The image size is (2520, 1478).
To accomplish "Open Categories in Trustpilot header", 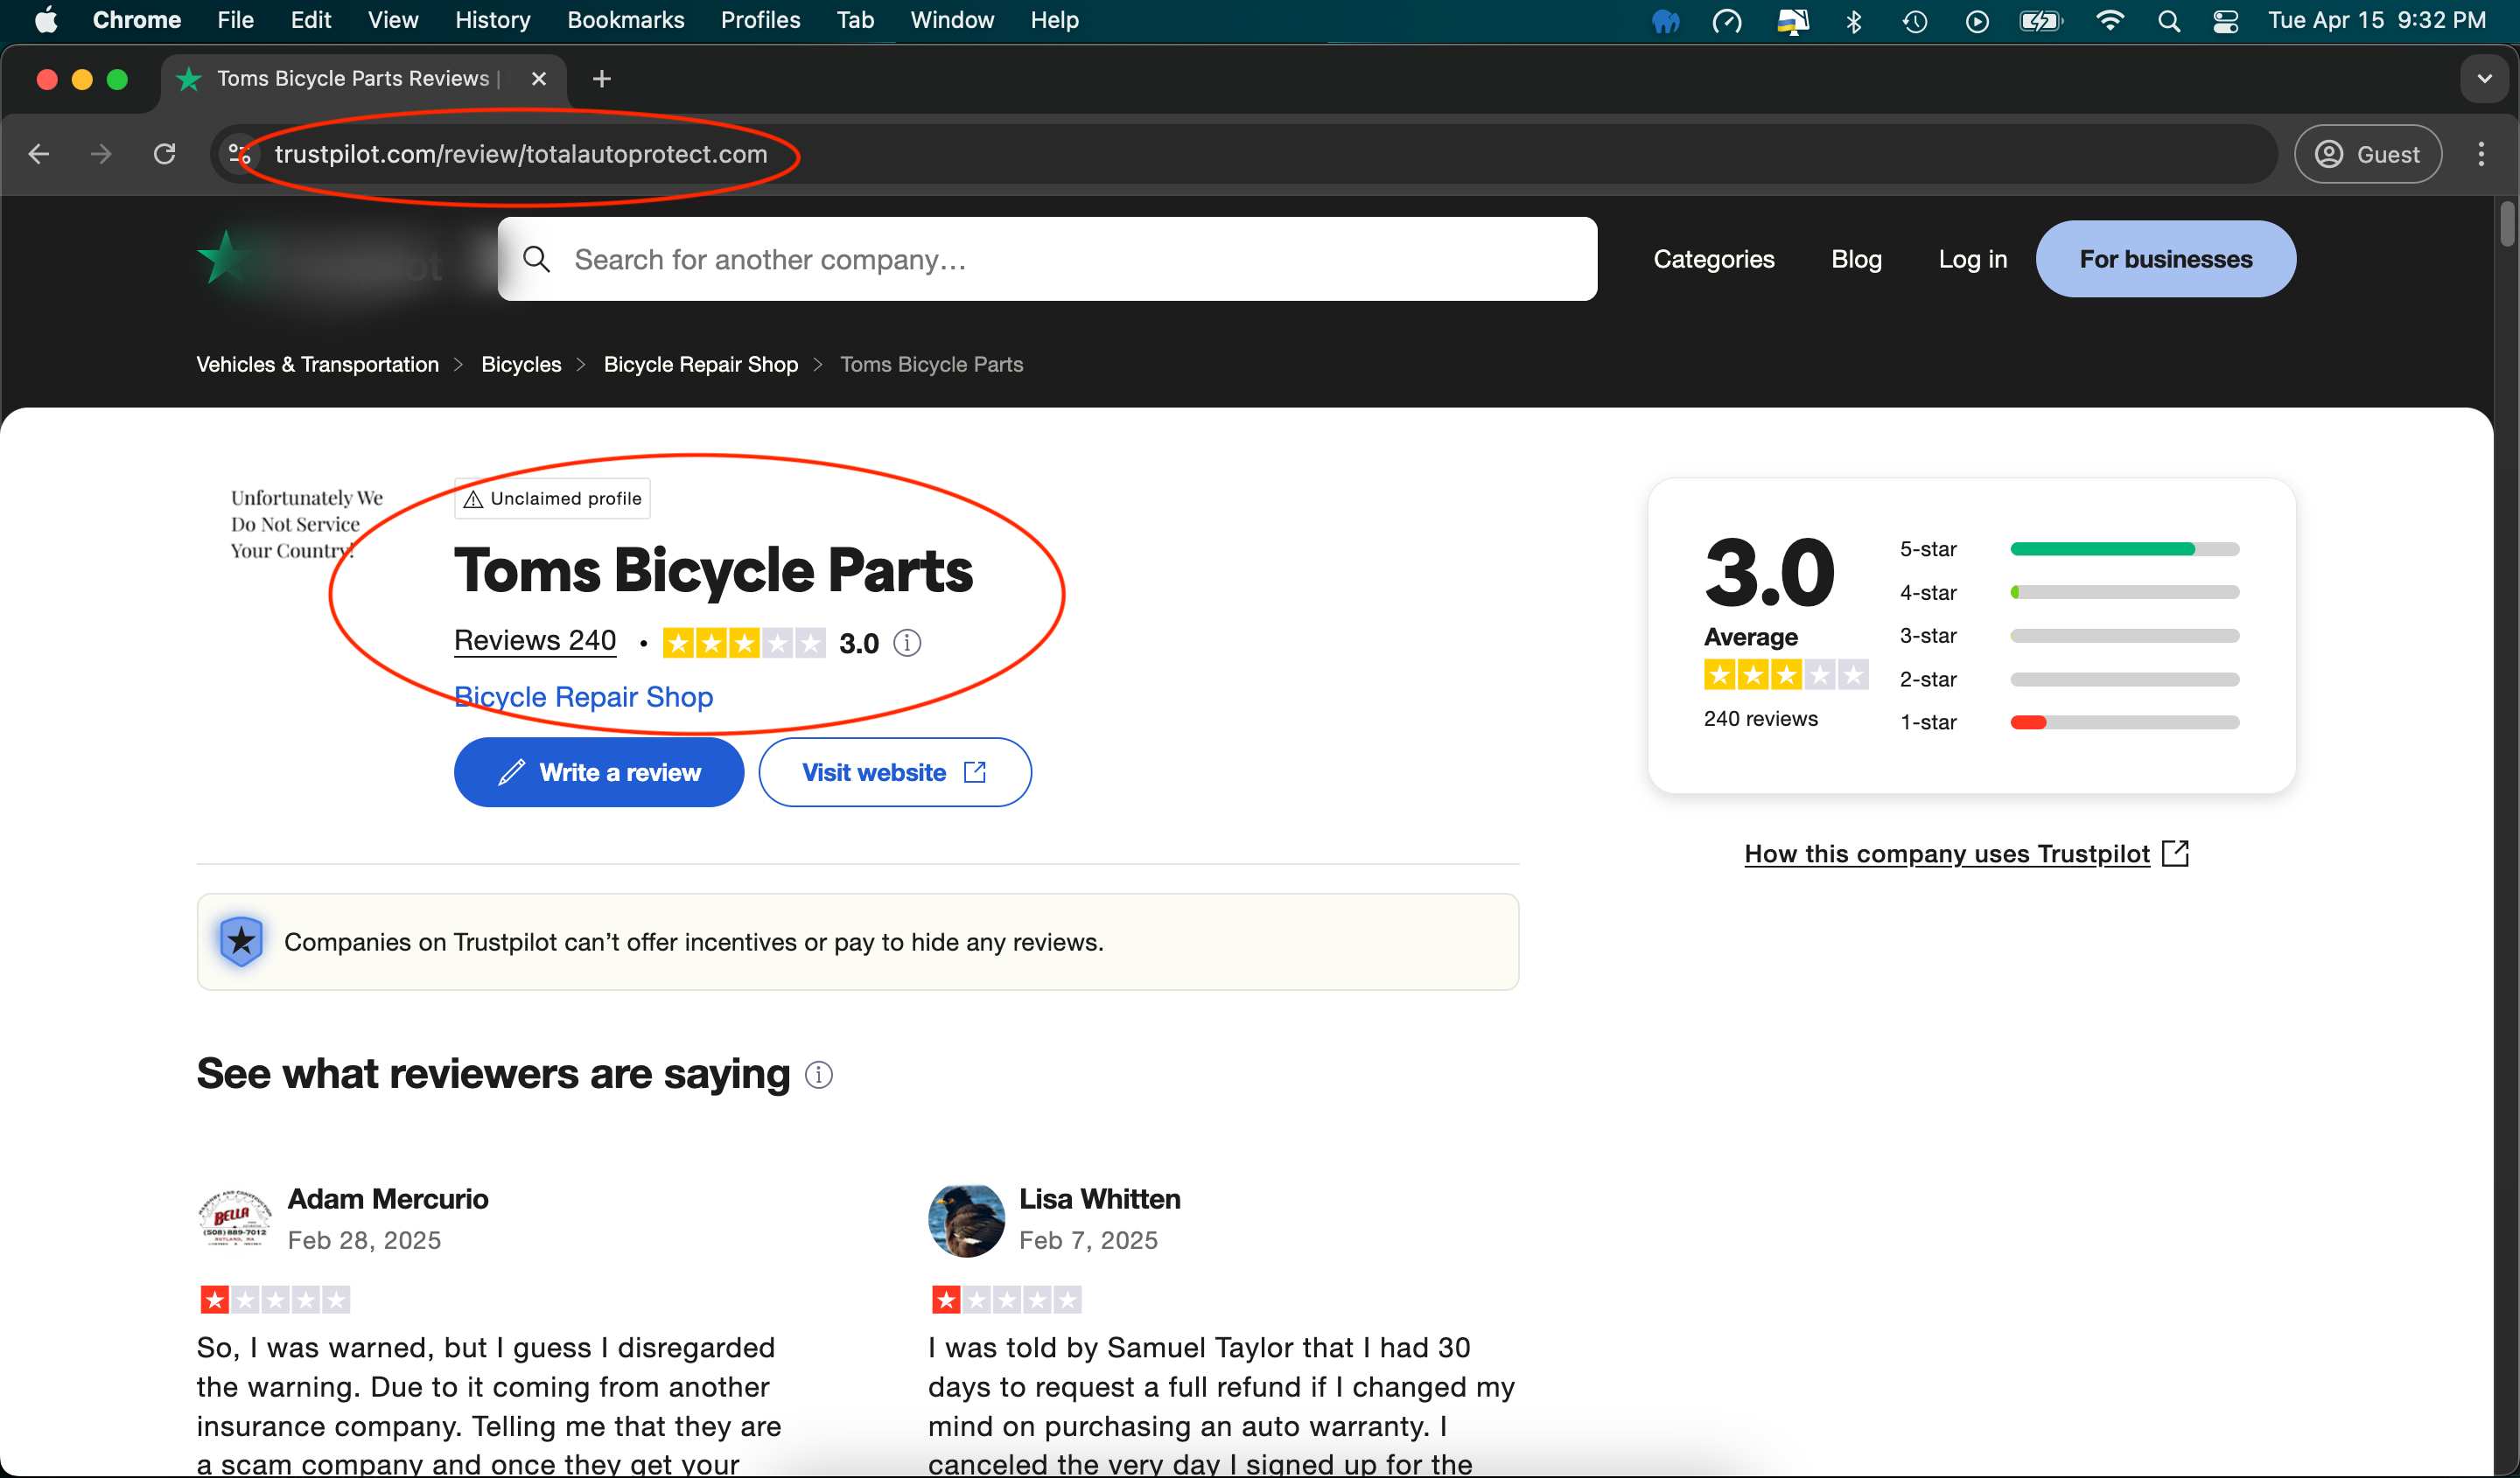I will point(1714,259).
